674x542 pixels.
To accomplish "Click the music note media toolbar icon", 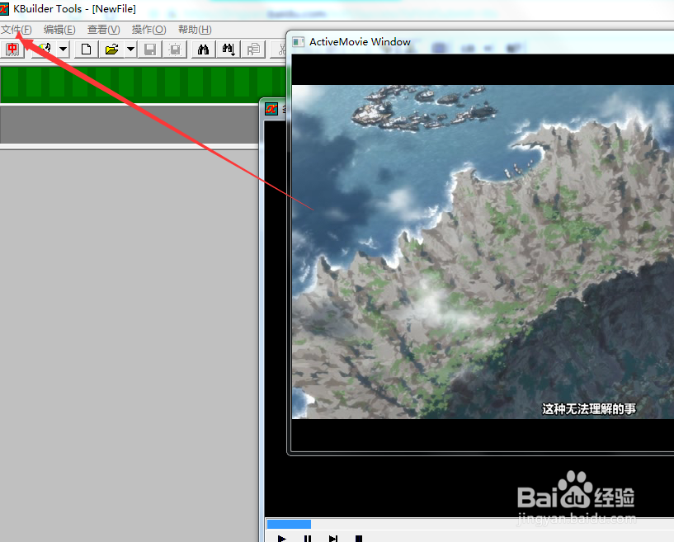I will pos(45,49).
